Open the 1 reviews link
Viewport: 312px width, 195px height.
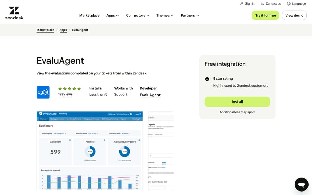[66, 94]
